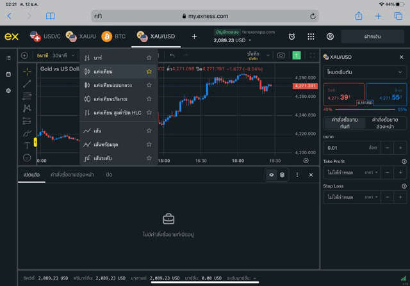Viewport: 410px width, 286px height.
Task: Select the trend line drawing tool
Action: [x=27, y=84]
